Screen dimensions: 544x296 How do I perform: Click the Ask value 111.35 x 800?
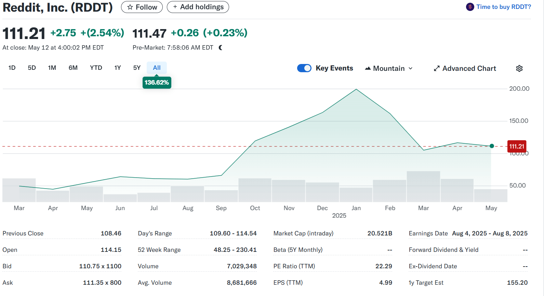coord(102,283)
